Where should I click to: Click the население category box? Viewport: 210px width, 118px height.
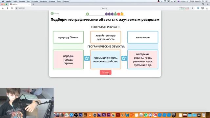click(x=143, y=37)
